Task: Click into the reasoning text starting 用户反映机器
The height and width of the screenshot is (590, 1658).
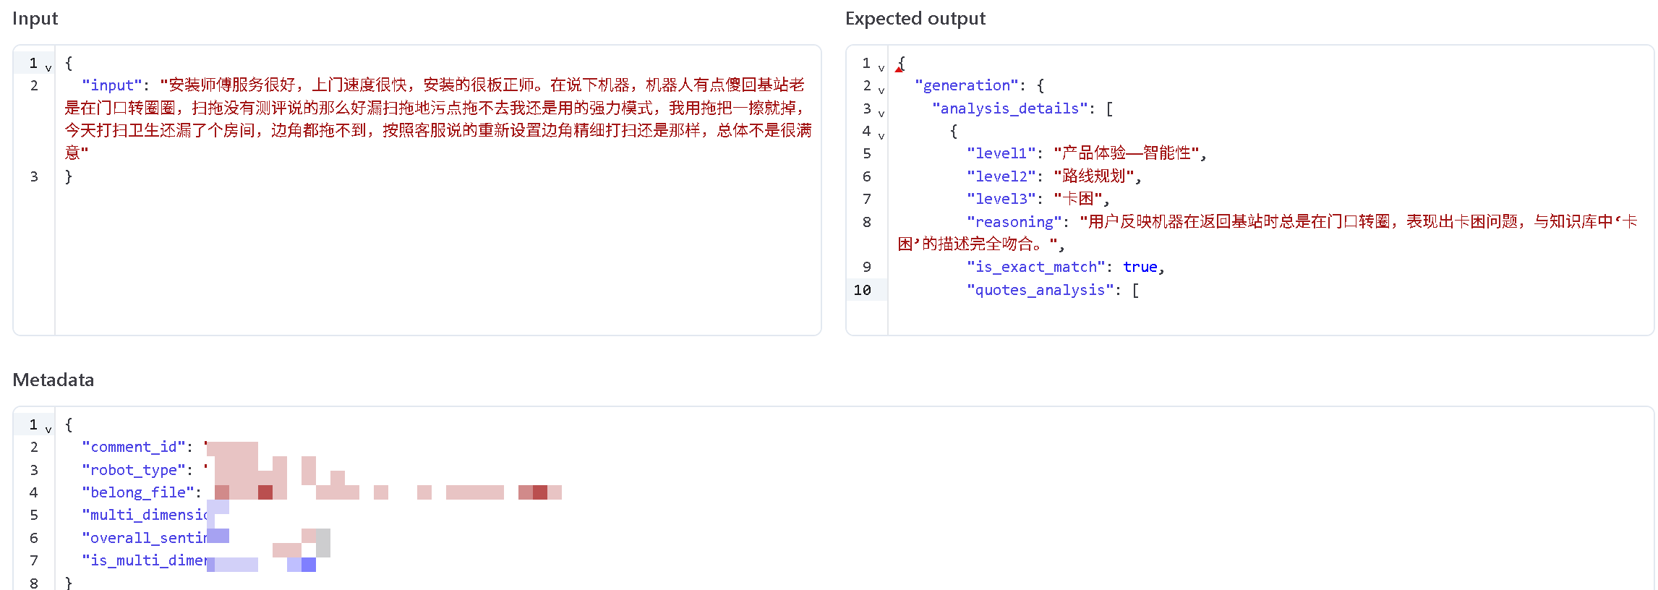Action: [x=1267, y=233]
